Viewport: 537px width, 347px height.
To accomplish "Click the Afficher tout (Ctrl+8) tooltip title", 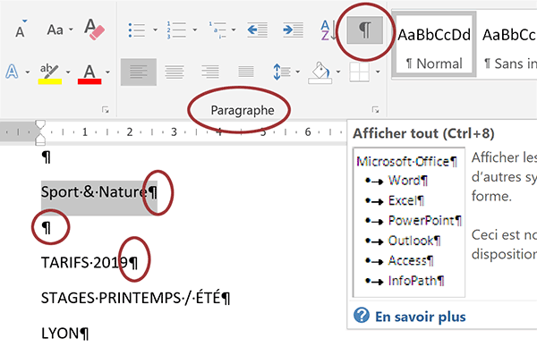I will click(x=423, y=133).
